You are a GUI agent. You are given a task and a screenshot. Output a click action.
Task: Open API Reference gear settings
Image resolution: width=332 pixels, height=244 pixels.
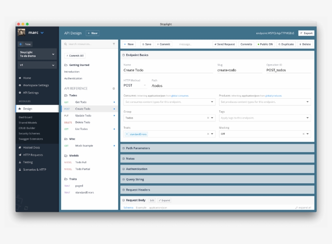click(114, 88)
